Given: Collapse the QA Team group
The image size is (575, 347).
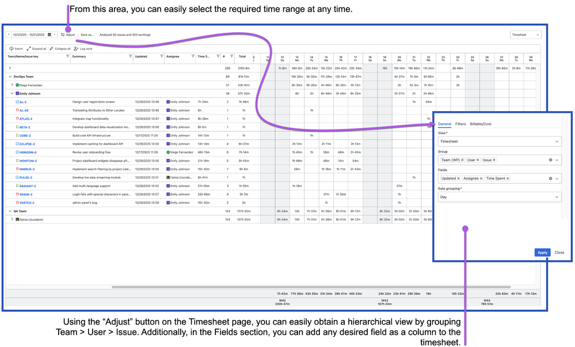Looking at the screenshot, I should pyautogui.click(x=10, y=211).
